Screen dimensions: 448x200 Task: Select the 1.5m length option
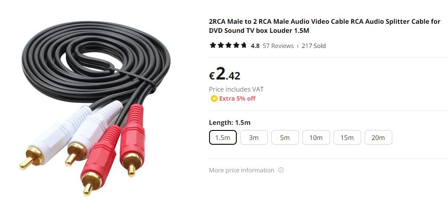point(223,137)
